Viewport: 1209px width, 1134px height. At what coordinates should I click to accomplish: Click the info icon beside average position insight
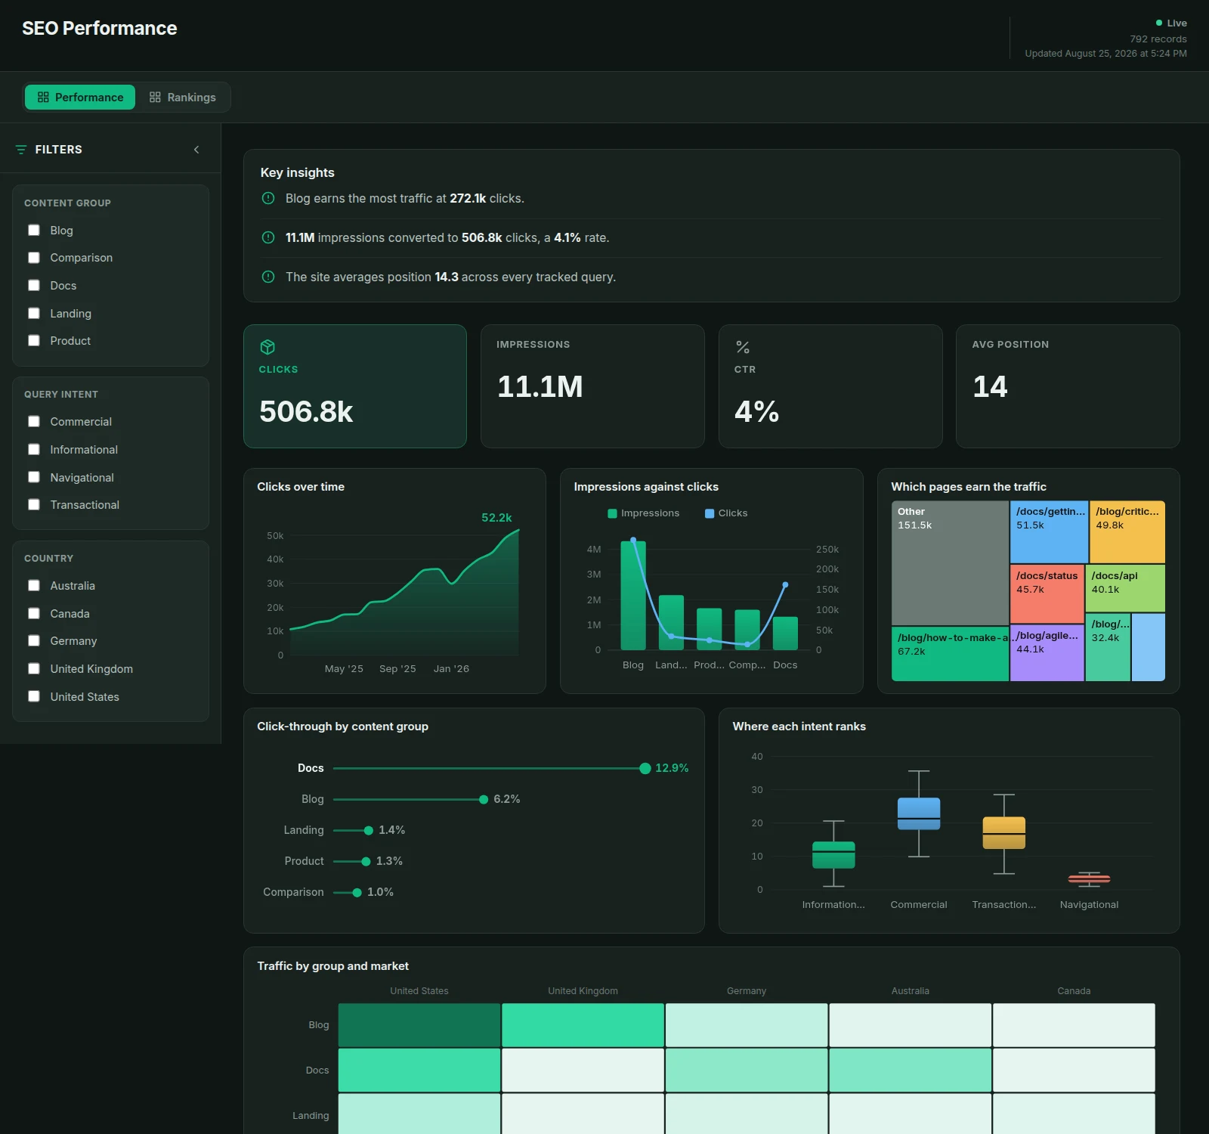[268, 277]
